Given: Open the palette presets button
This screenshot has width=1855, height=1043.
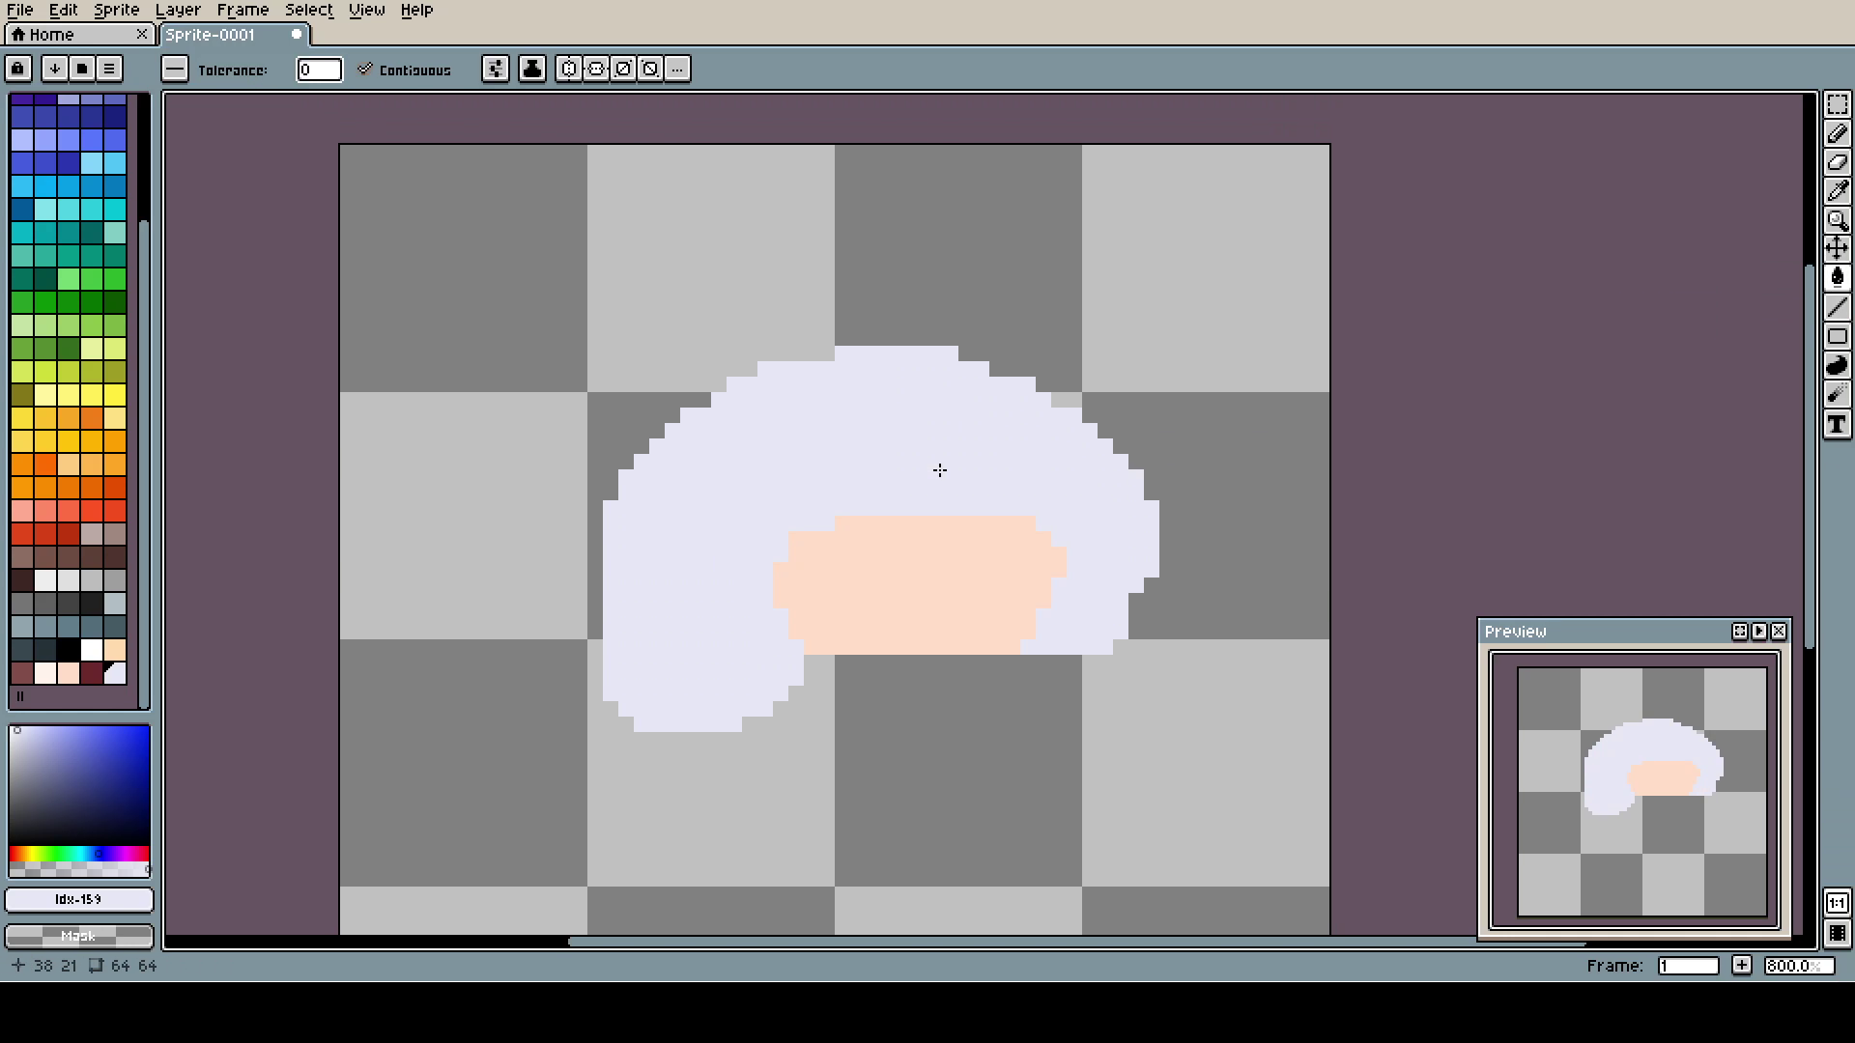Looking at the screenshot, I should [x=82, y=69].
